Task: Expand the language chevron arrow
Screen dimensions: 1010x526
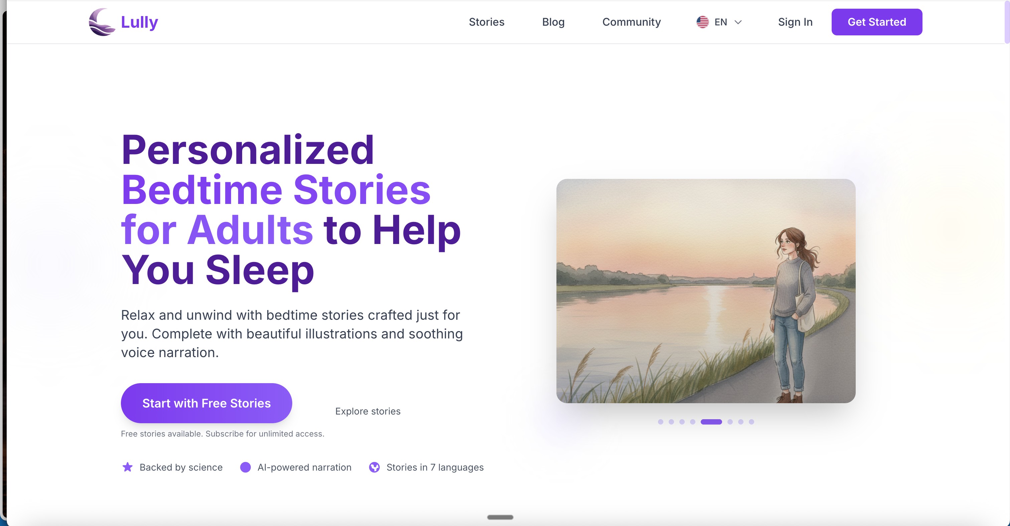Action: (x=738, y=22)
